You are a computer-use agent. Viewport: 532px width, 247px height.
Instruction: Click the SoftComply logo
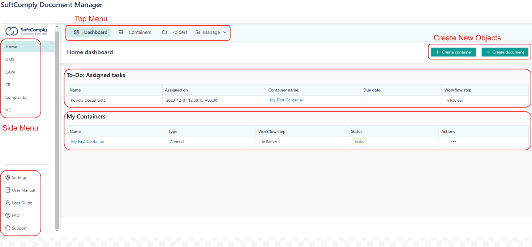click(x=25, y=31)
